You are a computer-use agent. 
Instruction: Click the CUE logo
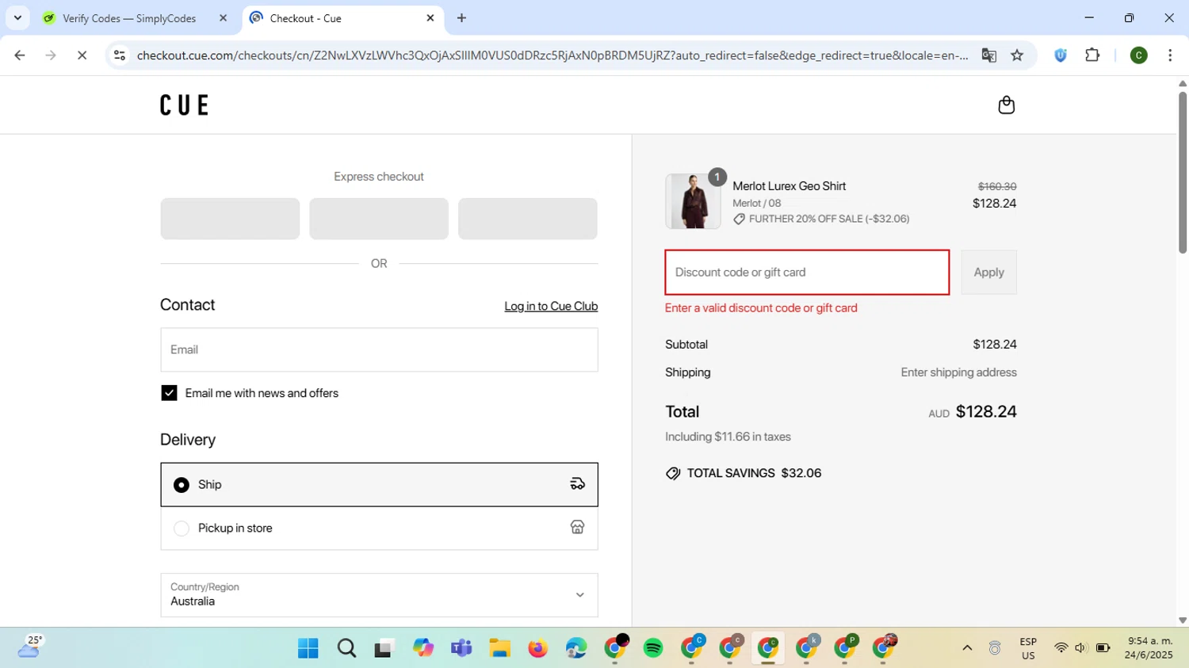click(184, 105)
